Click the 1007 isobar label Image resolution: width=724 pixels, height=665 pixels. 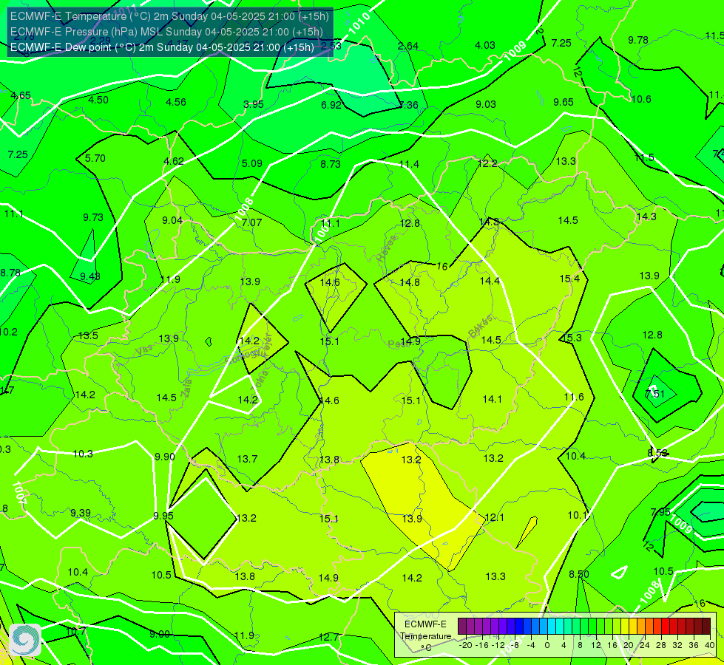[x=19, y=492]
